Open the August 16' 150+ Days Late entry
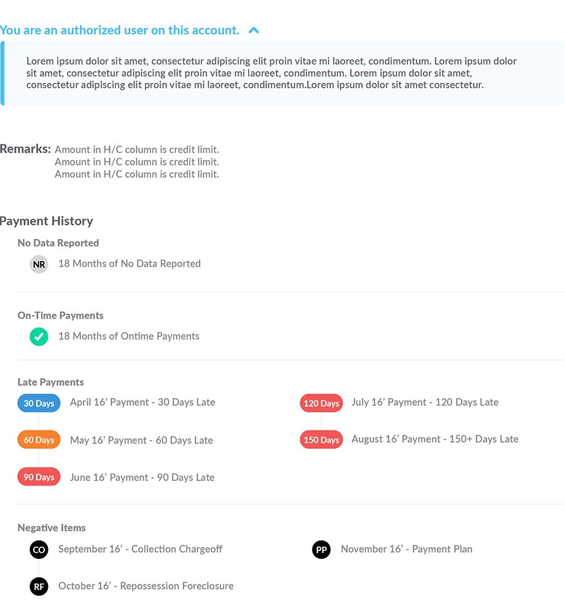Image resolution: width=565 pixels, height=605 pixels. click(x=435, y=439)
